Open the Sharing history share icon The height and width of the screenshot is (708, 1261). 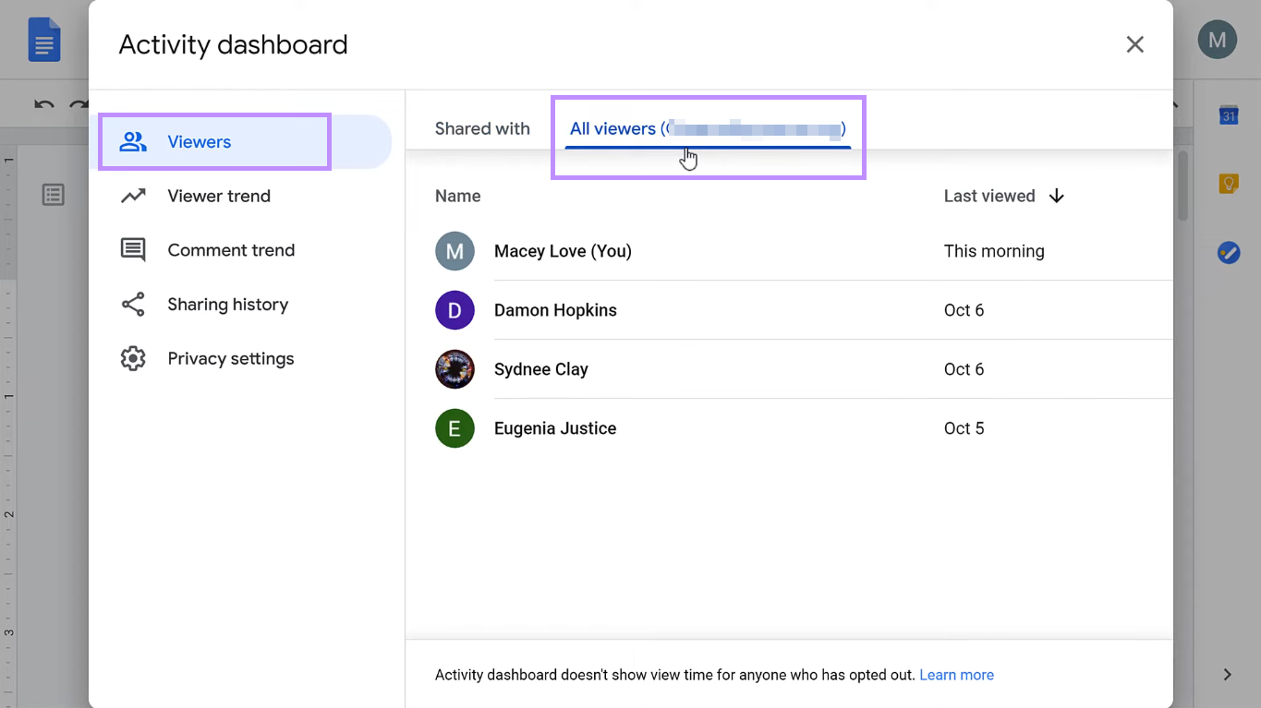pos(133,304)
